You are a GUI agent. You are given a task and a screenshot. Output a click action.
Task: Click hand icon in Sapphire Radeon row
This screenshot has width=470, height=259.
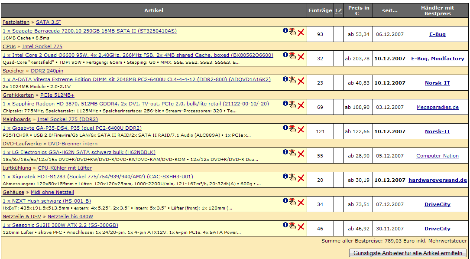click(292, 104)
